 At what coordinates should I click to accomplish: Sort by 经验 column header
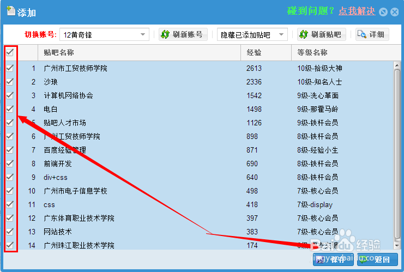266,52
